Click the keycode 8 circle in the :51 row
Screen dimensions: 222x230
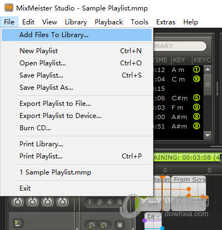197,126
